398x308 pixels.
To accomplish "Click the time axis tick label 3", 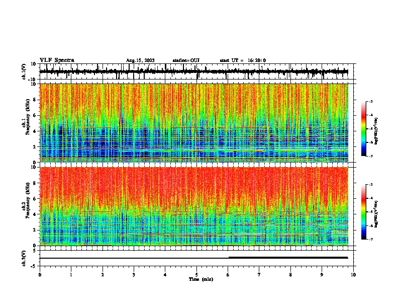I will (x=134, y=275).
